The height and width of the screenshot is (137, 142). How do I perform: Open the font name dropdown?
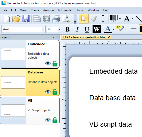[43, 29]
